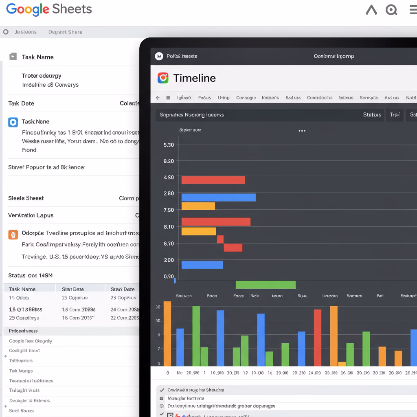The image size is (417, 417).
Task: Click the Task Dote row label
Action: (x=21, y=103)
